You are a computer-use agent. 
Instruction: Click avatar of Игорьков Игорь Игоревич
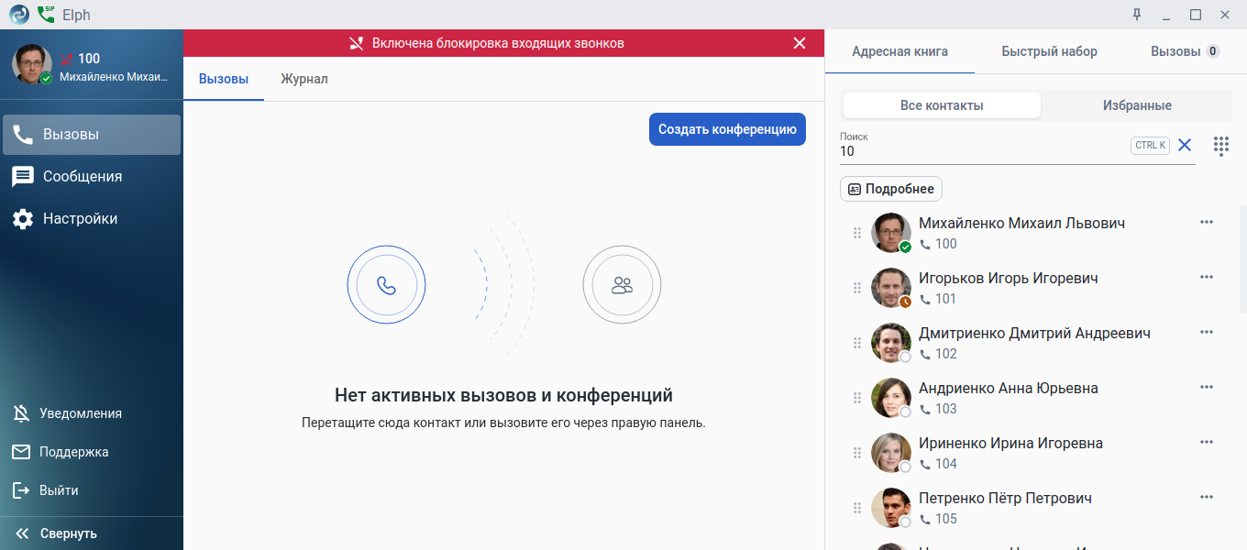890,288
